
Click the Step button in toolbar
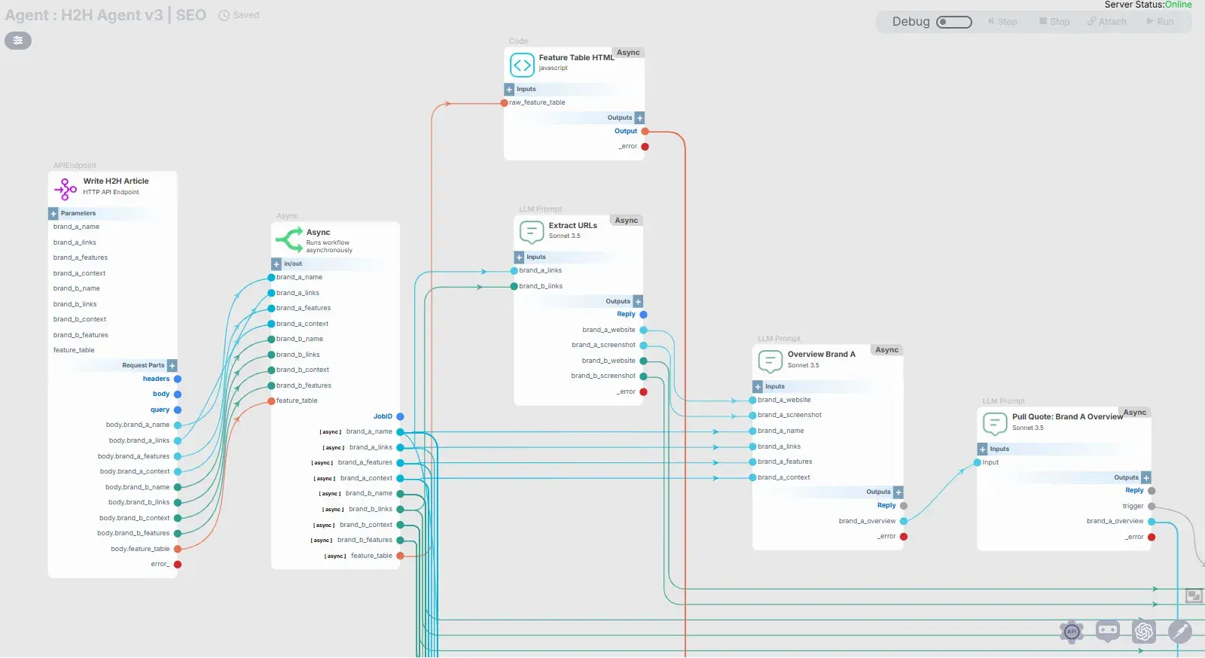pos(1002,22)
